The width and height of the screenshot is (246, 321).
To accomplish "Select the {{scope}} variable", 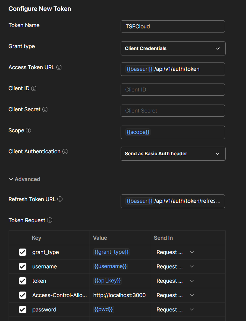I will pos(137,132).
